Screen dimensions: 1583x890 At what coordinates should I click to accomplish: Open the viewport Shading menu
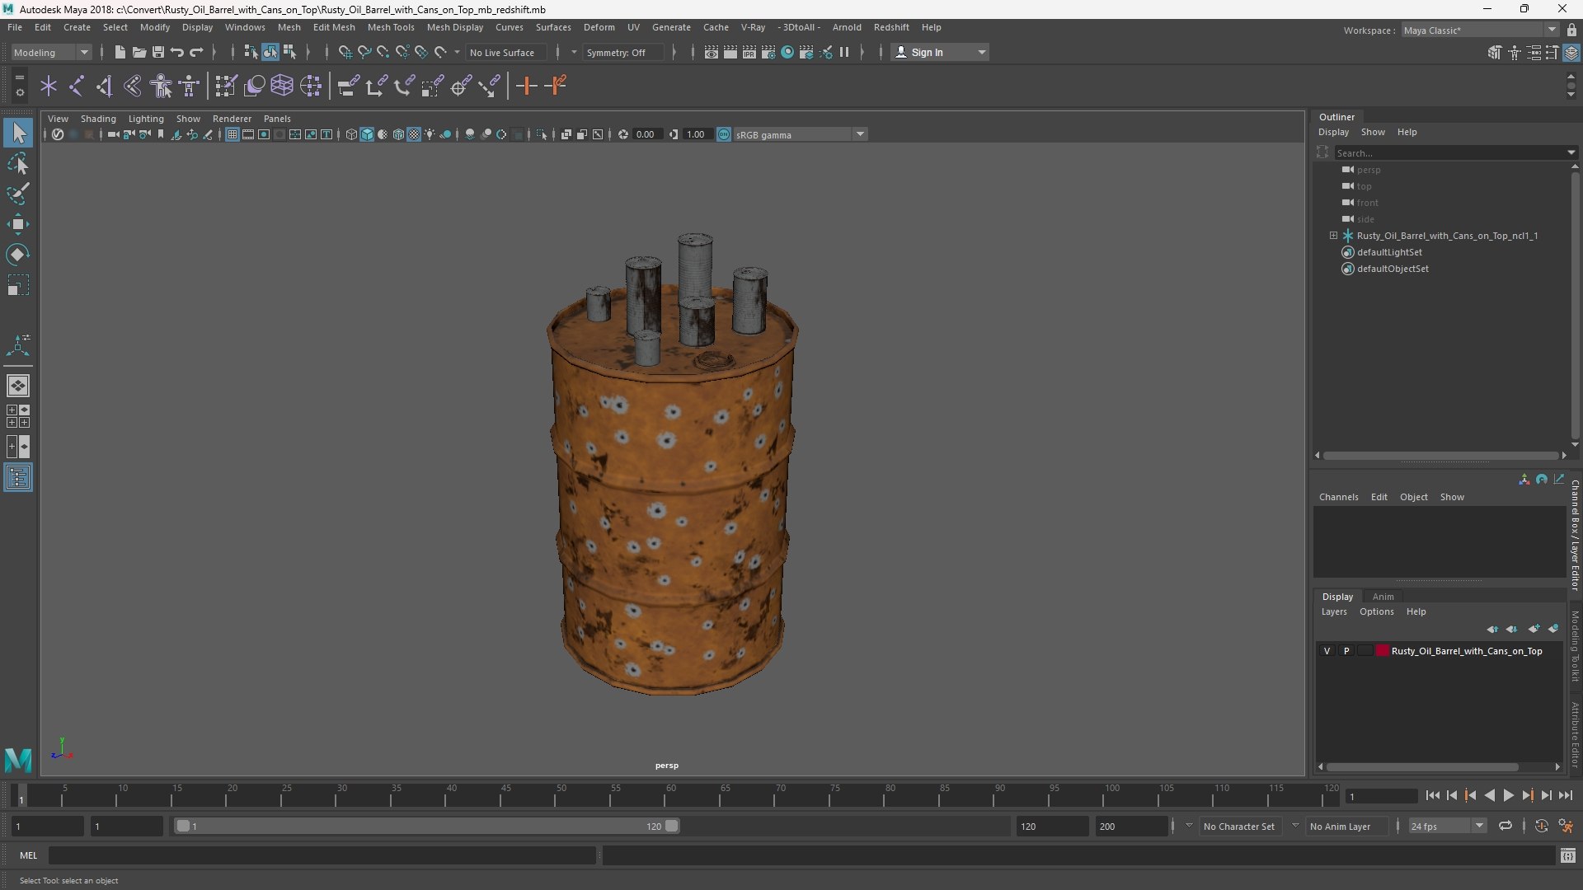[x=98, y=119]
